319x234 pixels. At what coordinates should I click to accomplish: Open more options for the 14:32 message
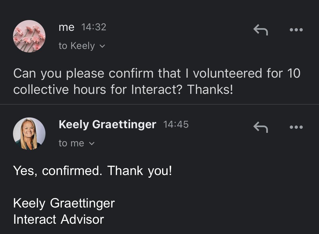296,30
